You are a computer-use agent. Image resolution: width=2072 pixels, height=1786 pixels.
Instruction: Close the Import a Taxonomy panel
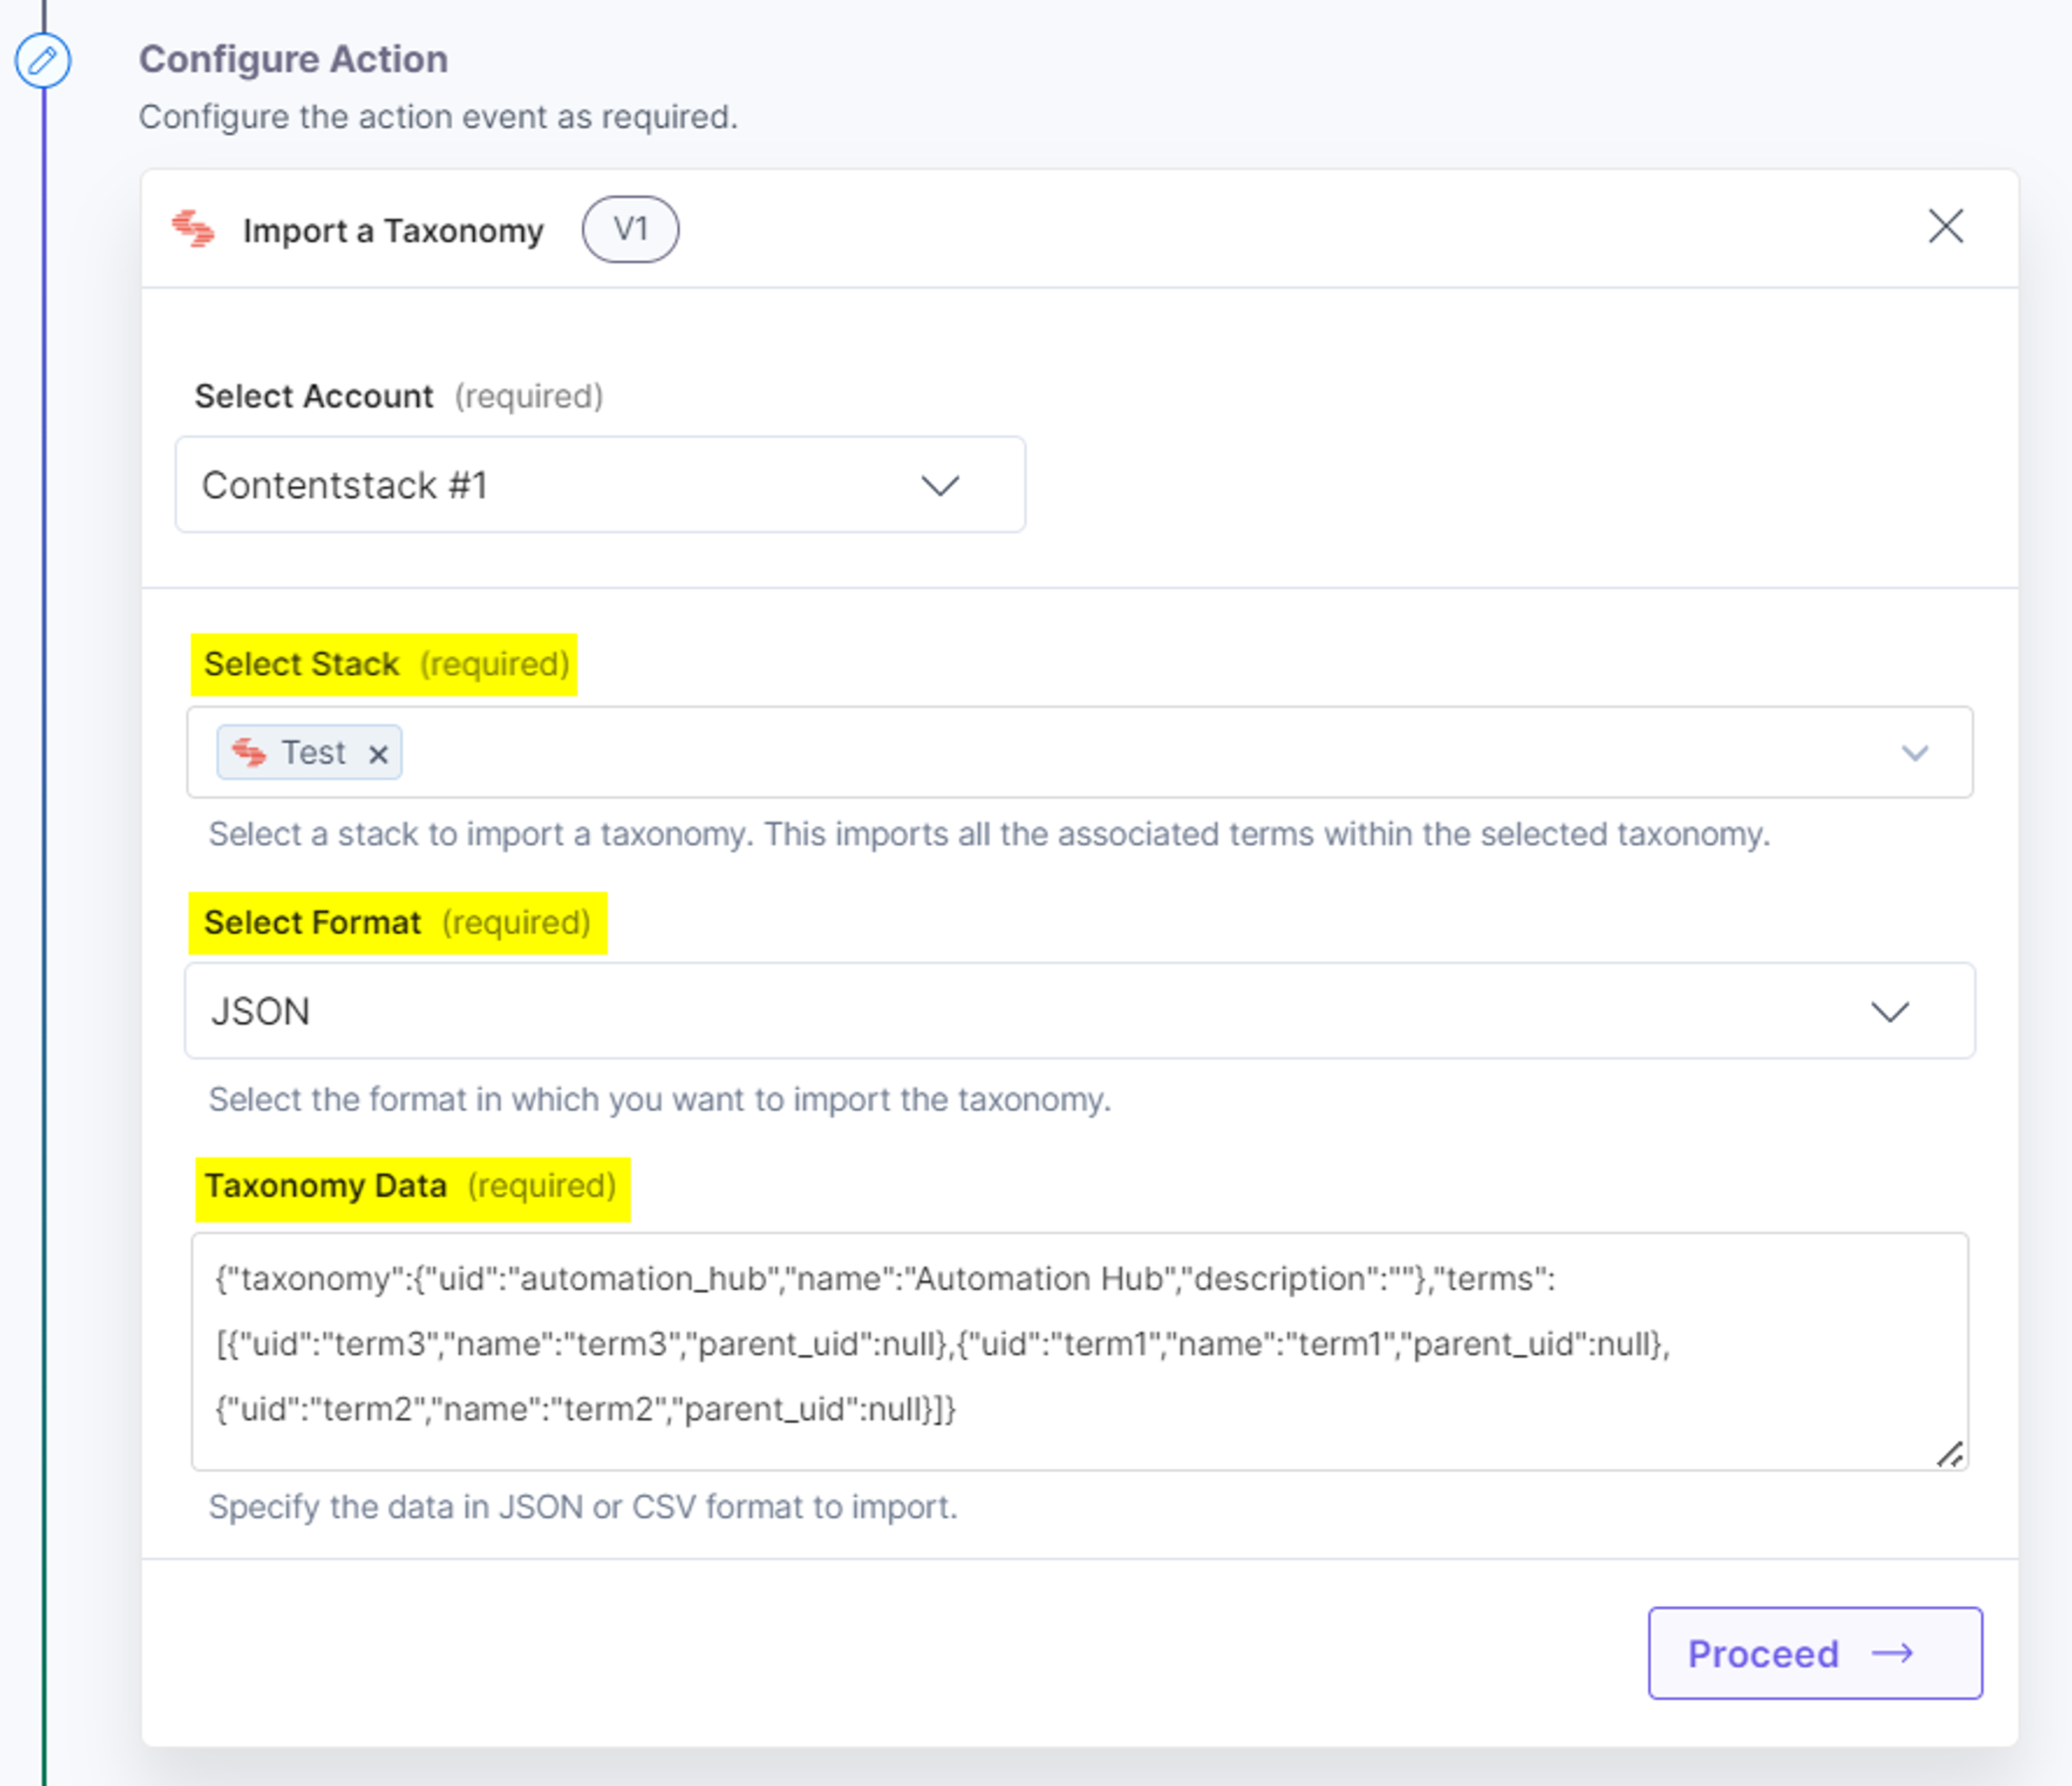(x=1945, y=226)
